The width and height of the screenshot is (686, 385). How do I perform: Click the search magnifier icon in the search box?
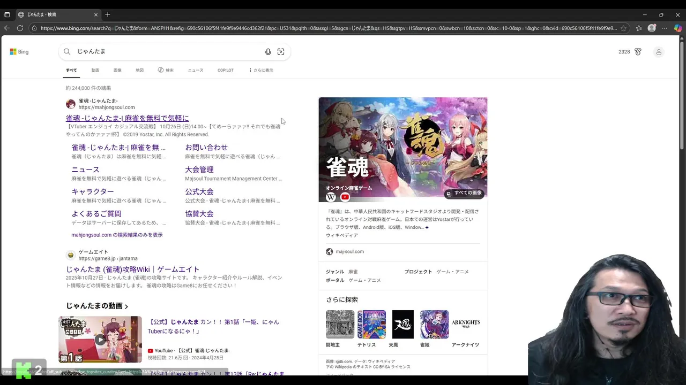pos(67,52)
